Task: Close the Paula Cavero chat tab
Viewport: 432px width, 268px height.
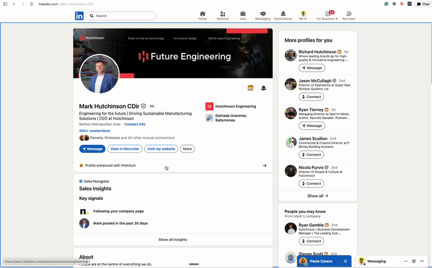Action: [345, 261]
